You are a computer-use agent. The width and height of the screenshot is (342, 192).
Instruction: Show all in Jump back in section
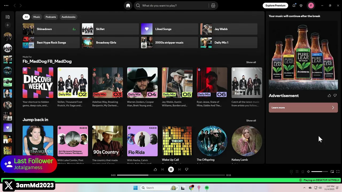click(x=251, y=121)
